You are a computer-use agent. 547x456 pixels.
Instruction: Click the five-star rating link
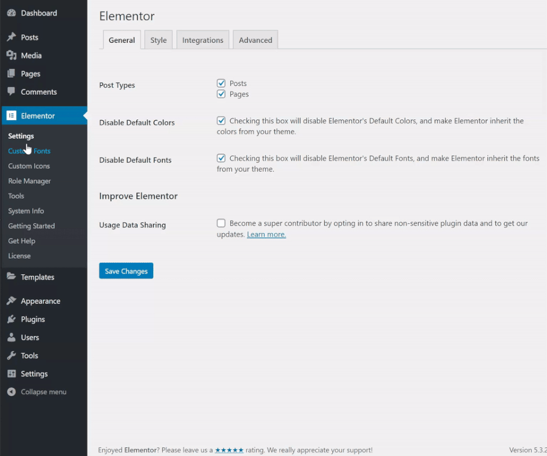coord(229,450)
